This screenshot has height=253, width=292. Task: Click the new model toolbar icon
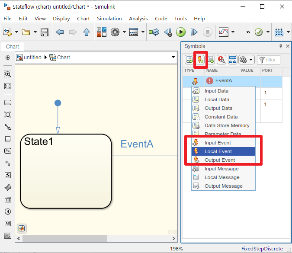pyautogui.click(x=7, y=32)
